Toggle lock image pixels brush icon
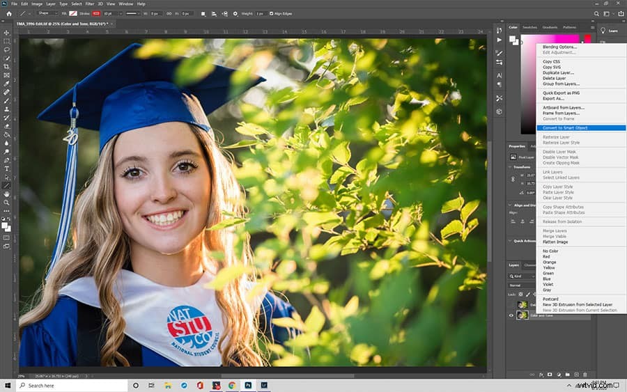 (x=528, y=295)
